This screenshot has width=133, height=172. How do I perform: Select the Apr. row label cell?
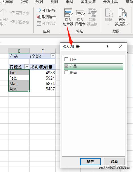19,89
